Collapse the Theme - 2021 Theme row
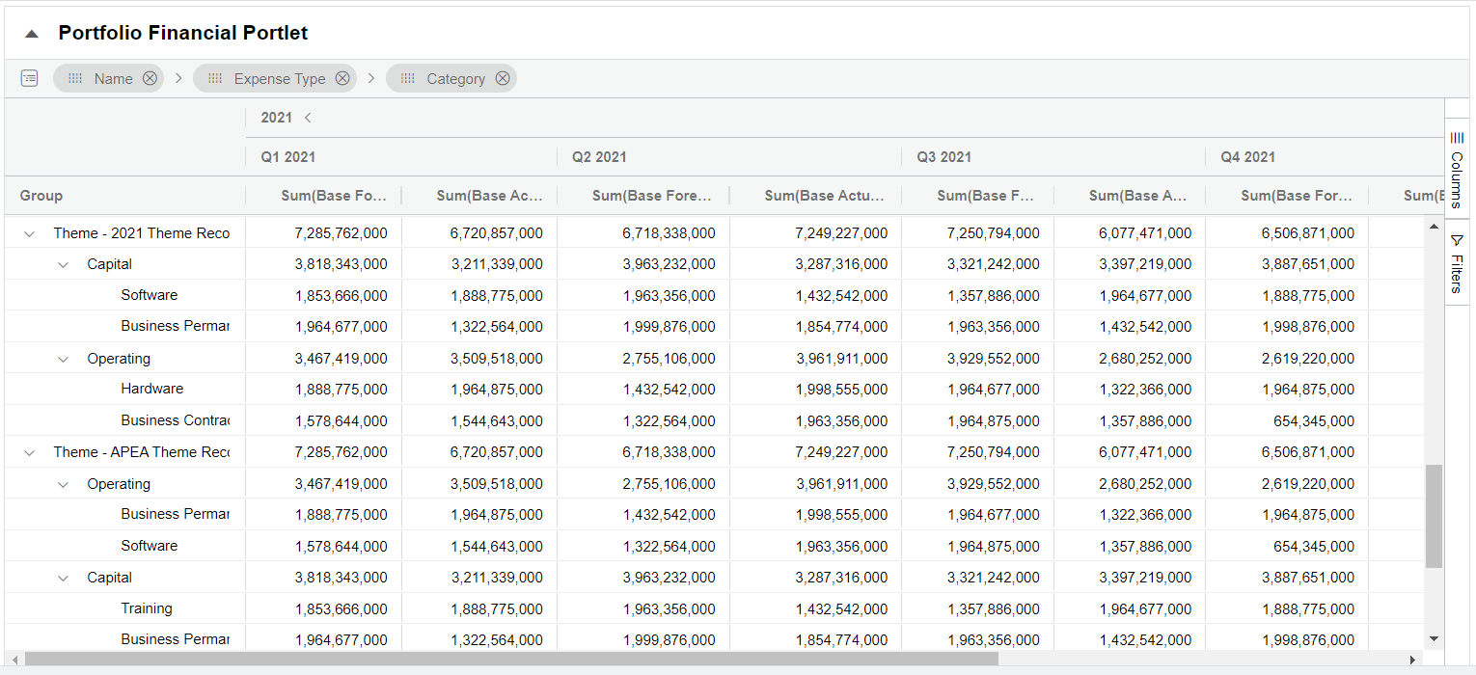 point(29,233)
